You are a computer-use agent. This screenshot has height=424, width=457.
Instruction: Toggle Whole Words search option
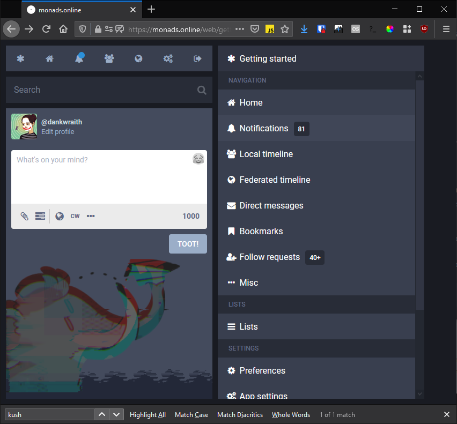291,414
